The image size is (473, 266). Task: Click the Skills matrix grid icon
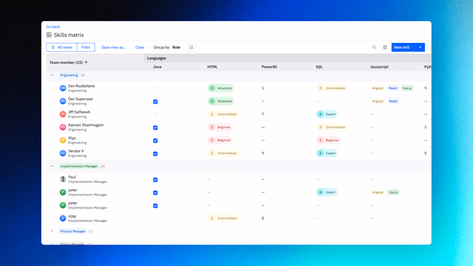[x=49, y=35]
